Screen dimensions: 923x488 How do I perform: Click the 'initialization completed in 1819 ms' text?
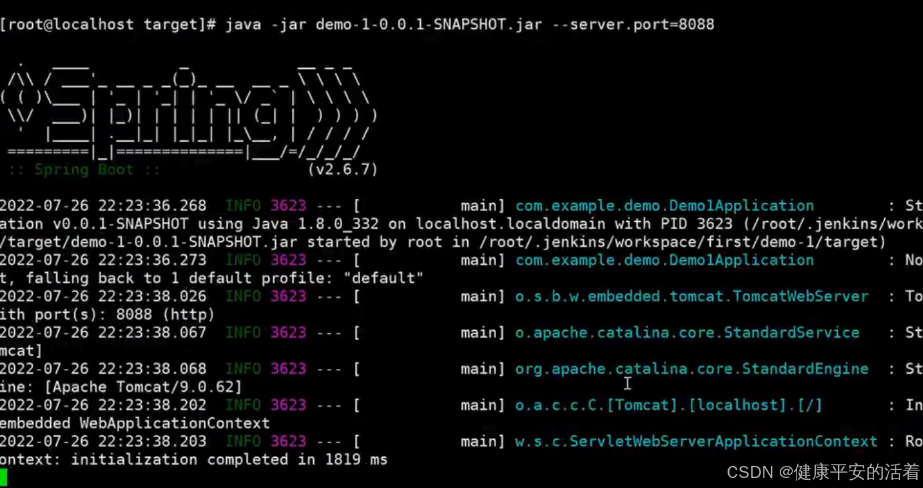(x=230, y=459)
